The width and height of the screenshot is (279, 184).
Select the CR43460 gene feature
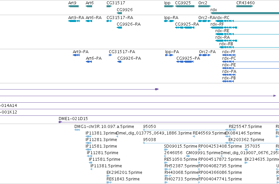tap(245, 6)
